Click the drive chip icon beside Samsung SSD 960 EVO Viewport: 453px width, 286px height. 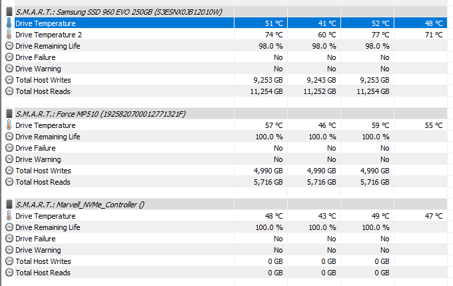point(9,12)
